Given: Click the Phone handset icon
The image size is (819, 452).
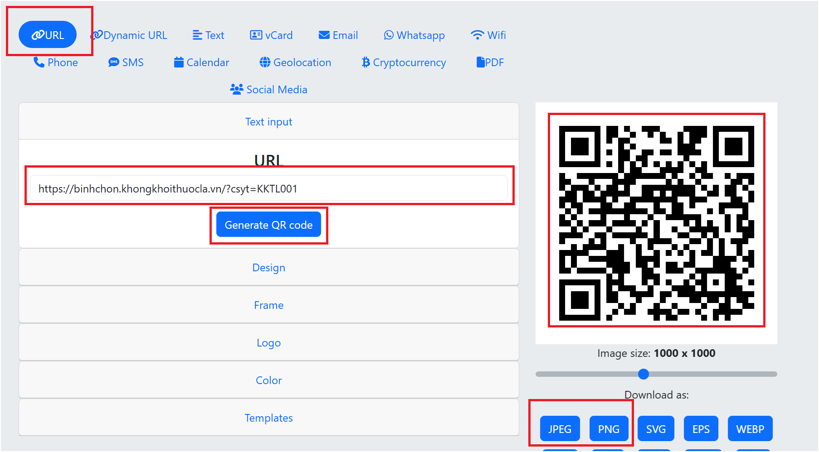Looking at the screenshot, I should point(39,62).
